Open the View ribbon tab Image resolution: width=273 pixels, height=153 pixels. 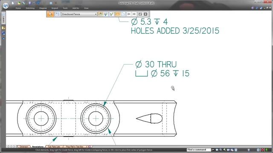(86, 8)
